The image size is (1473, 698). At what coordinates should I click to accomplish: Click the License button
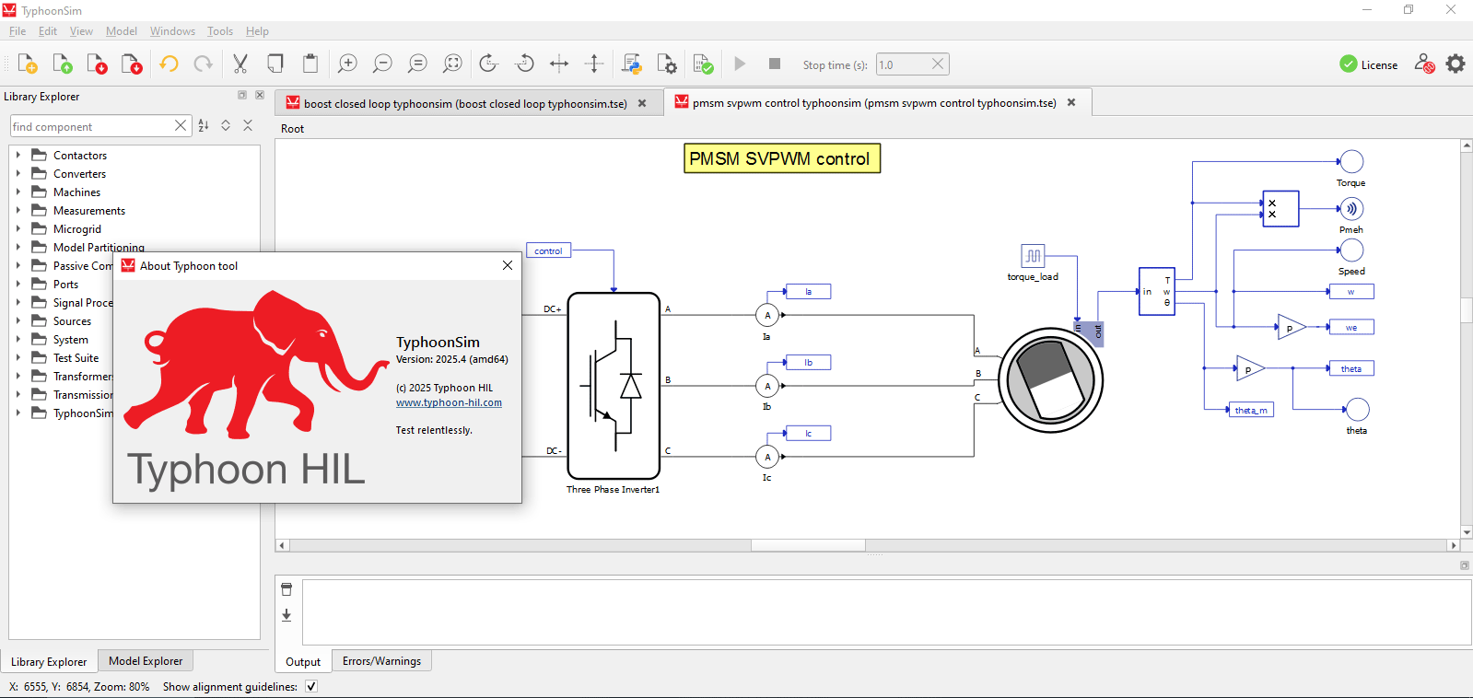[1368, 64]
